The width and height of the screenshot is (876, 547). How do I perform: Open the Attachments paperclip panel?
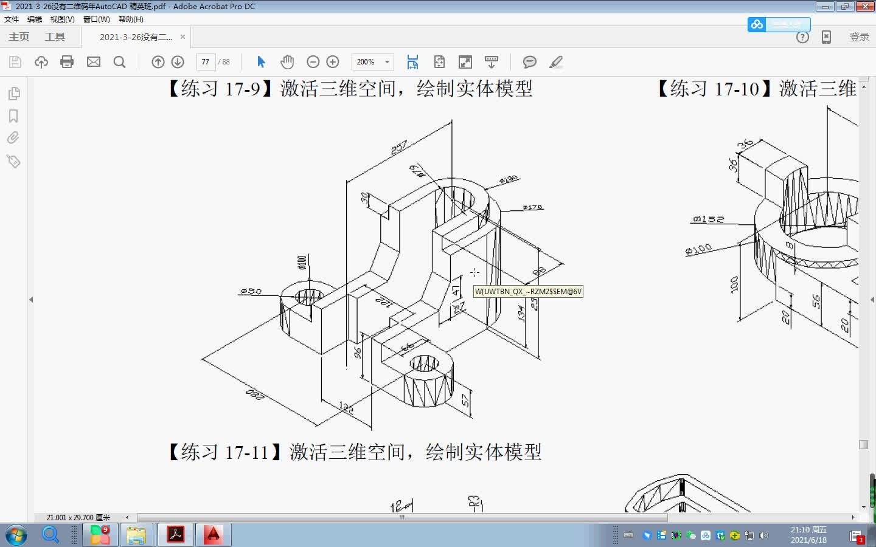[x=13, y=138]
